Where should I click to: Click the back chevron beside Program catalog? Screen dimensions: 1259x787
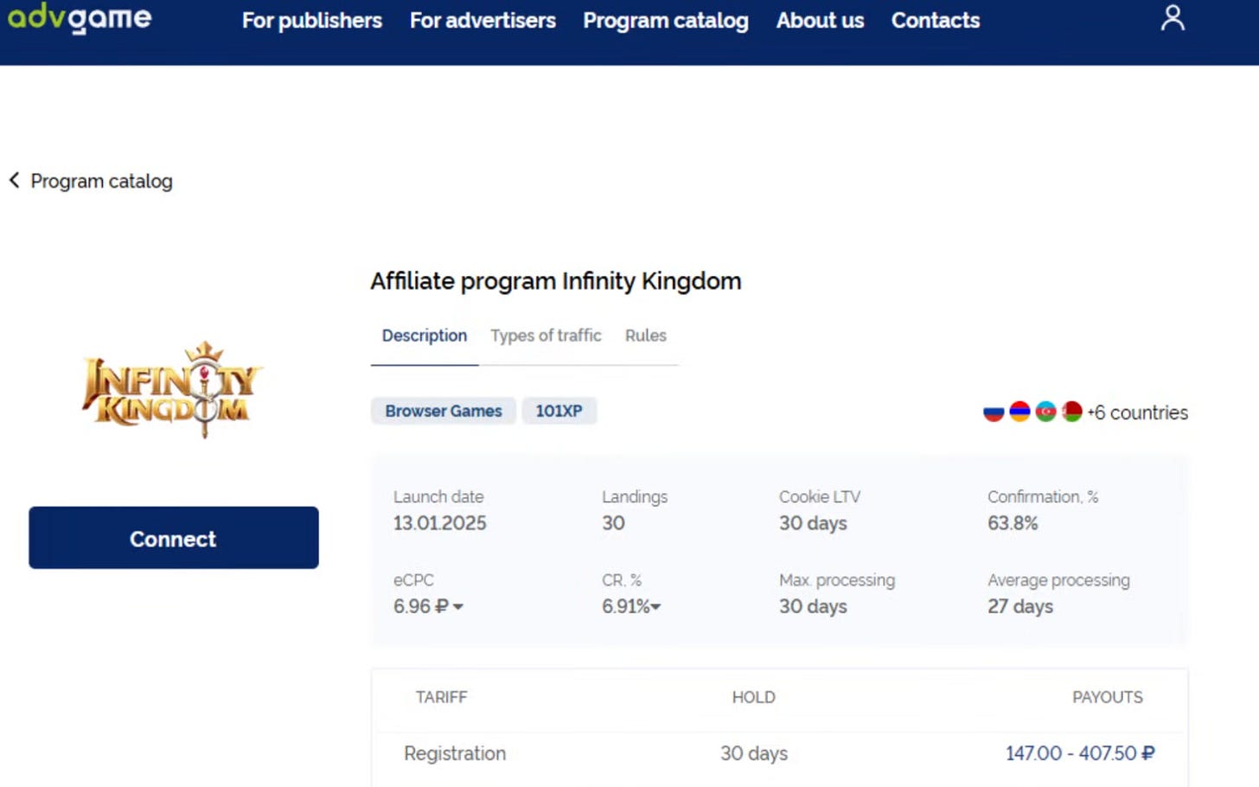14,180
